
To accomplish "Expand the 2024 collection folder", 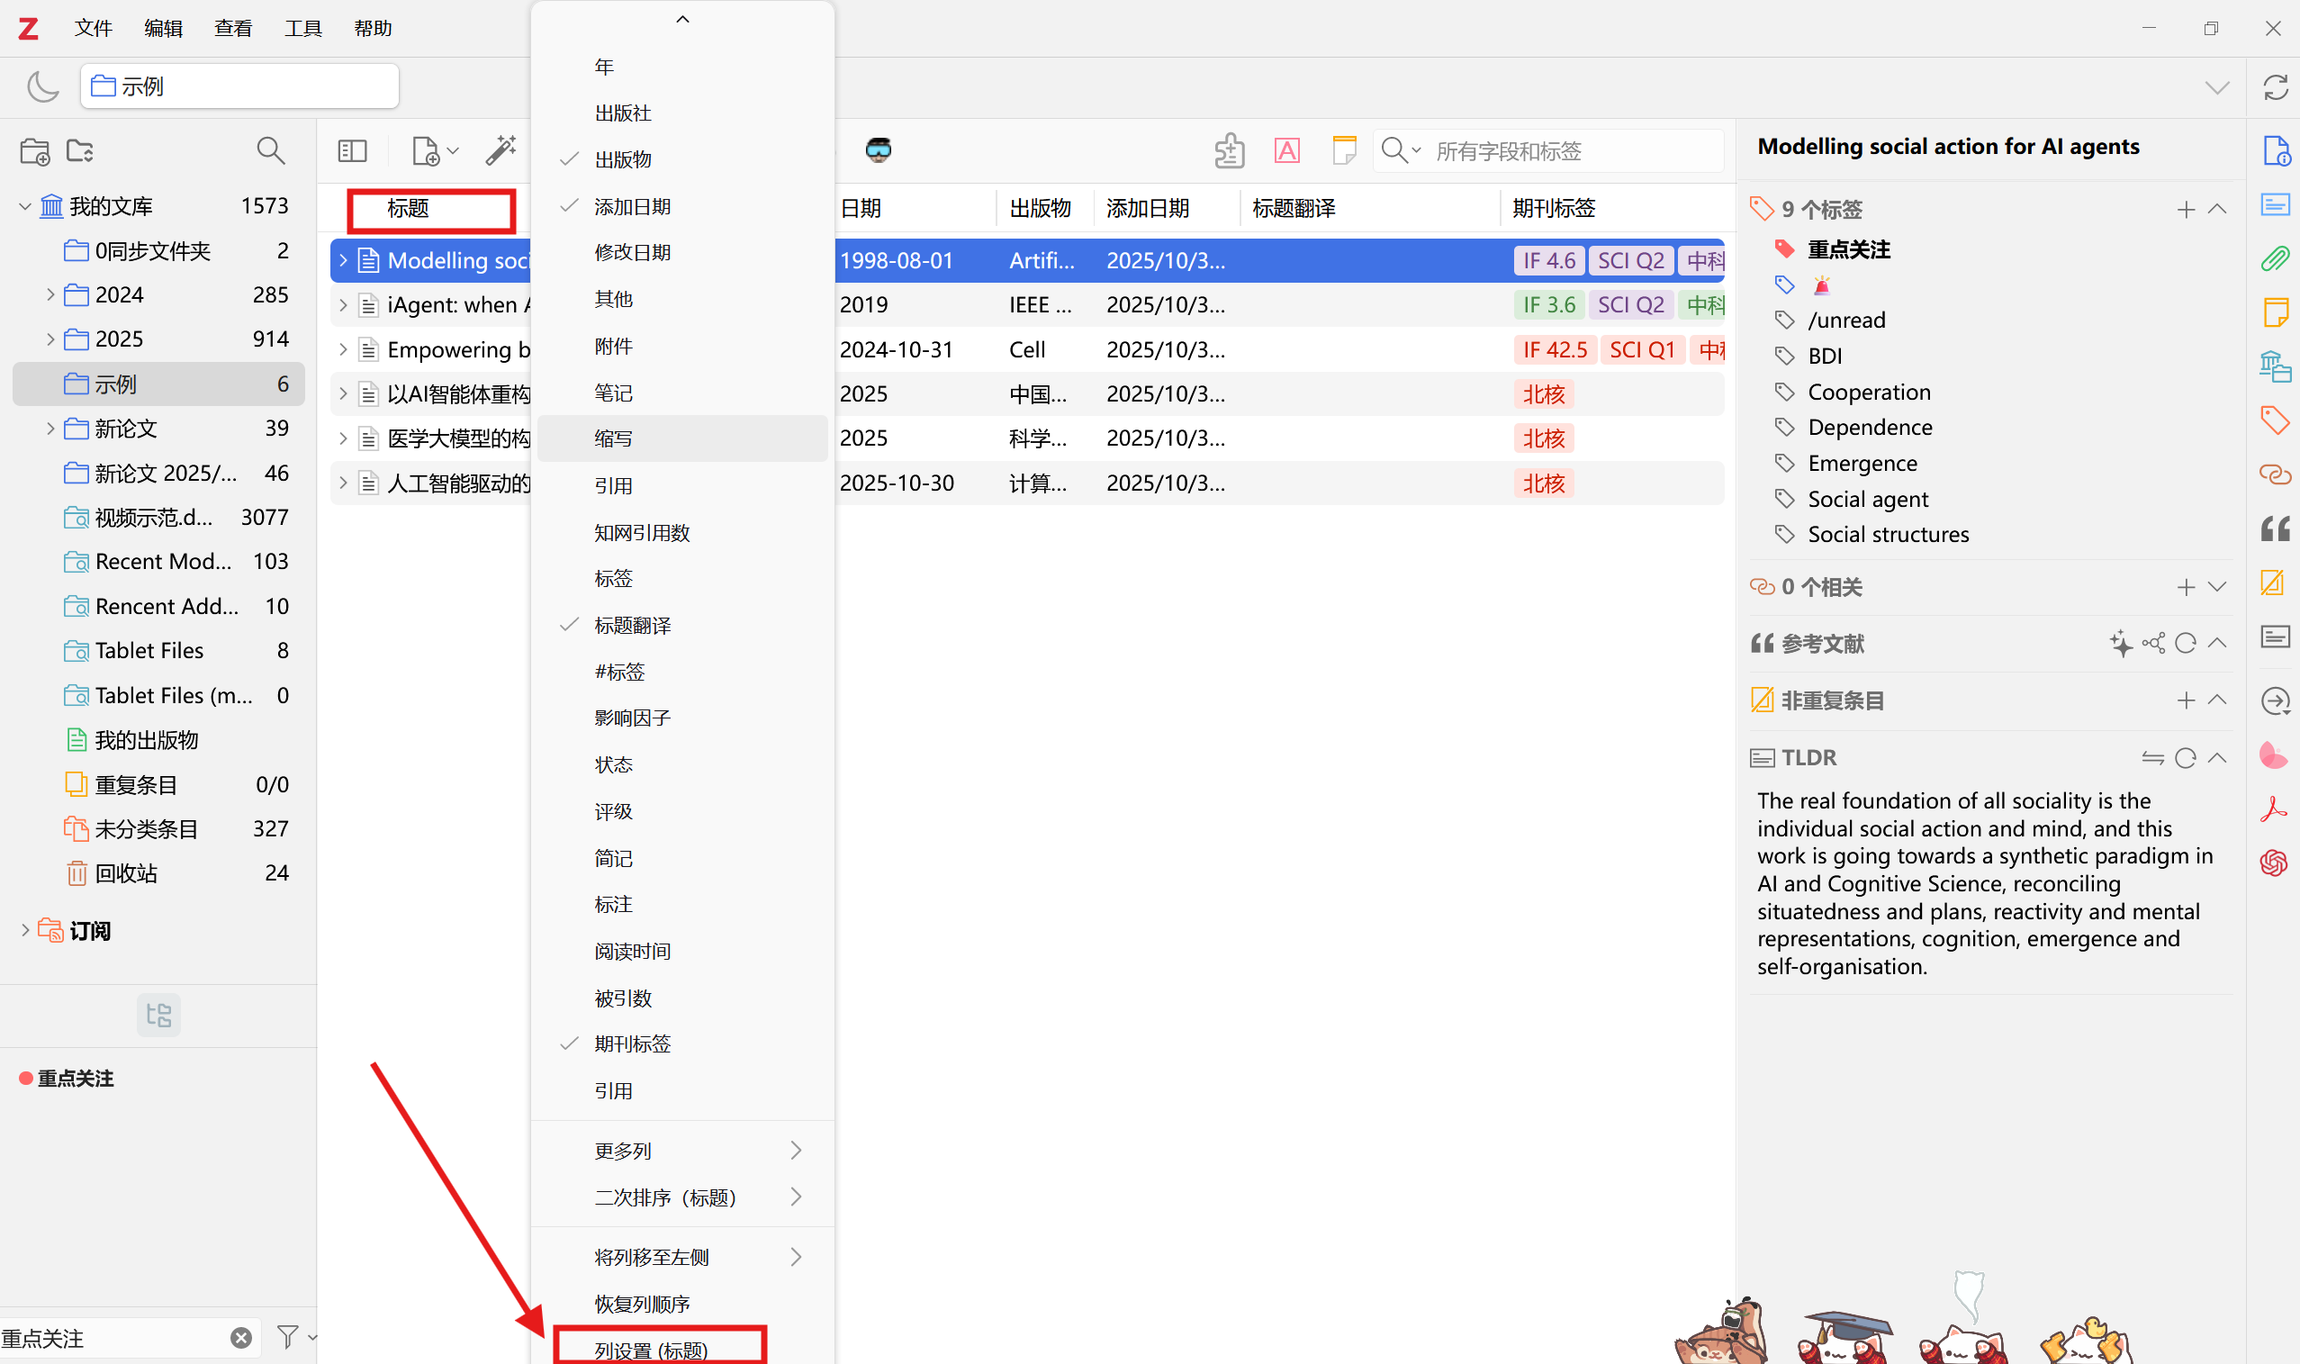I will [50, 295].
